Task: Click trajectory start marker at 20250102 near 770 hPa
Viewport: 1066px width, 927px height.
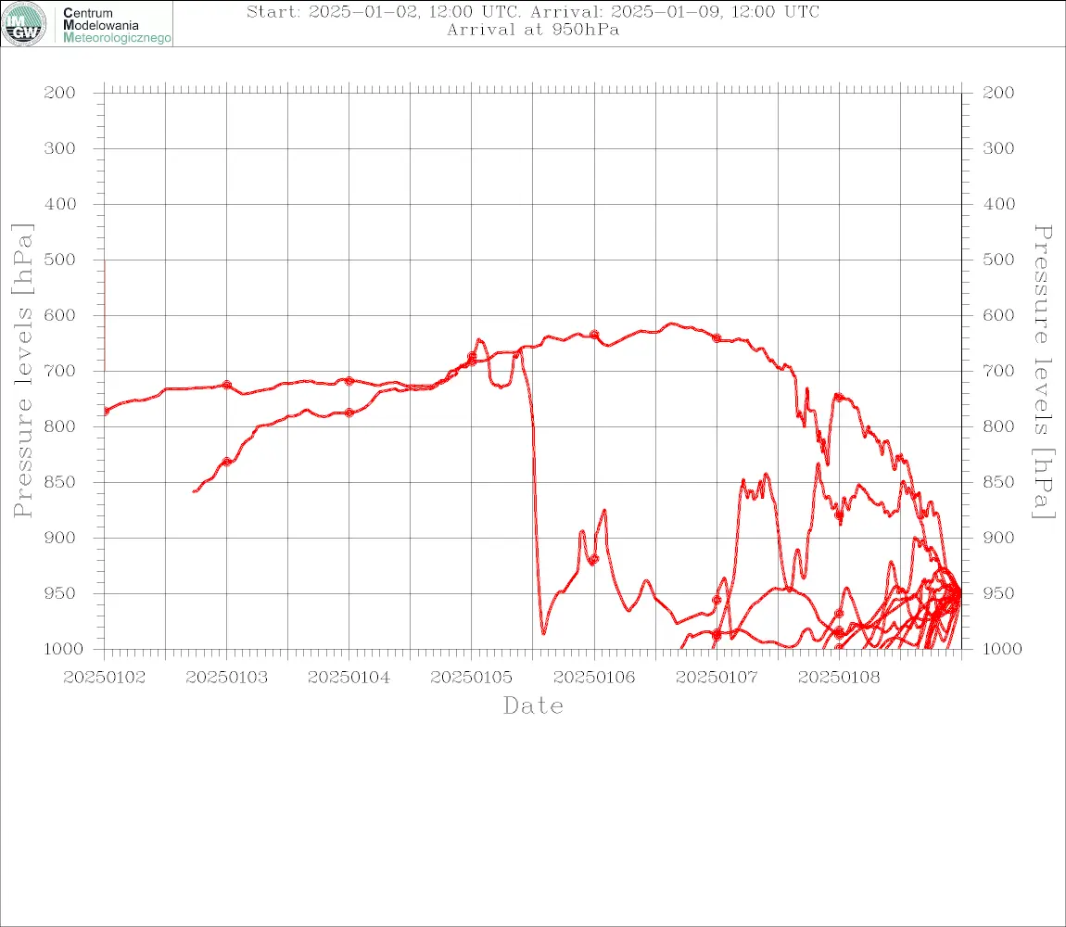Action: pyautogui.click(x=106, y=412)
